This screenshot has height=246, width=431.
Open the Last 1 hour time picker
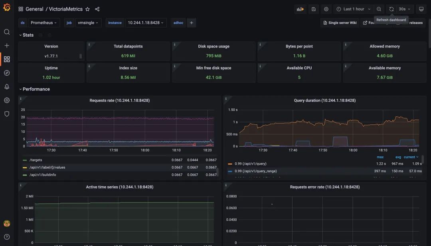(354, 9)
